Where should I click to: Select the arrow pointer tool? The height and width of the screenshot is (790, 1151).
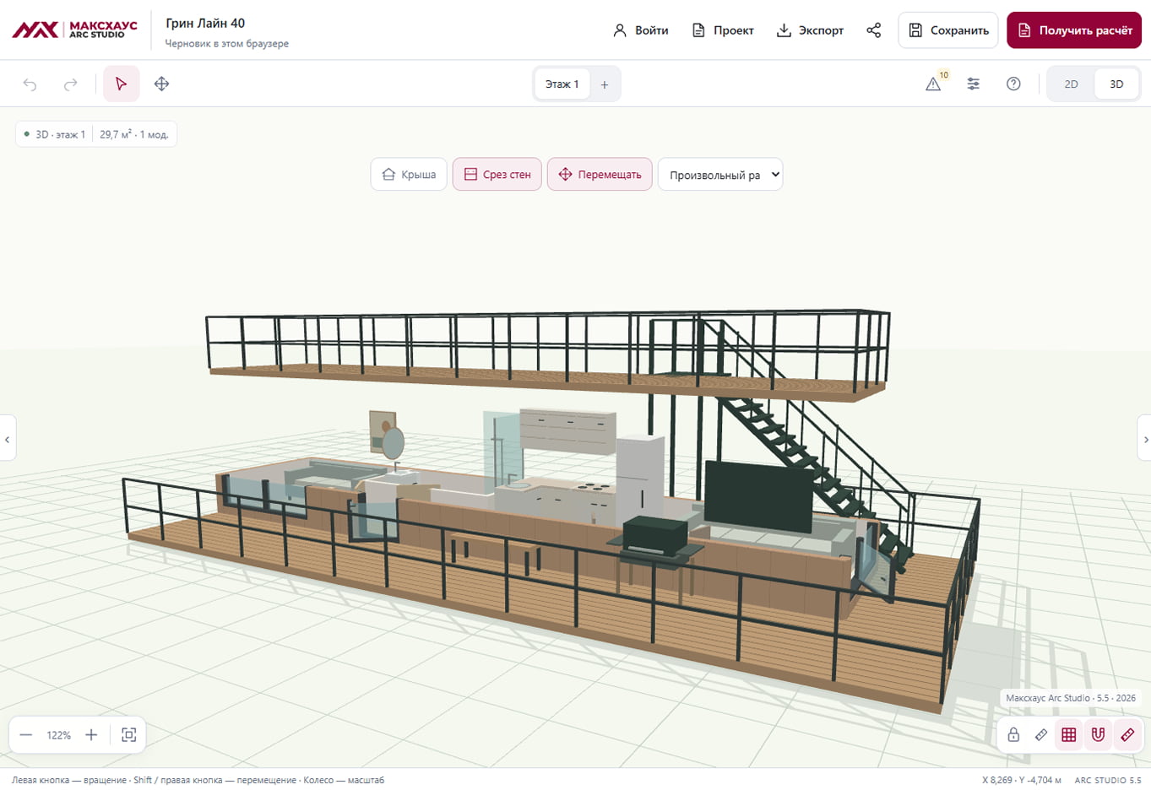click(x=121, y=84)
